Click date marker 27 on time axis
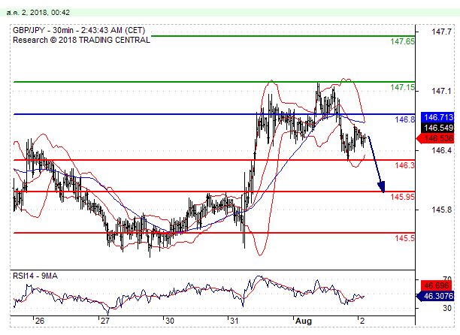This screenshot has height=335, width=460. (104, 321)
